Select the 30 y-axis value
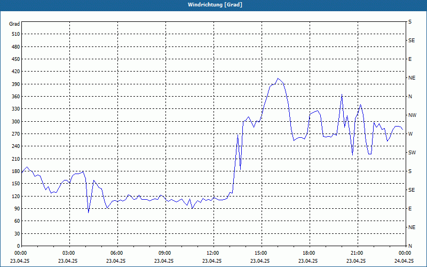This screenshot has height=267, width=427. [x=17, y=233]
